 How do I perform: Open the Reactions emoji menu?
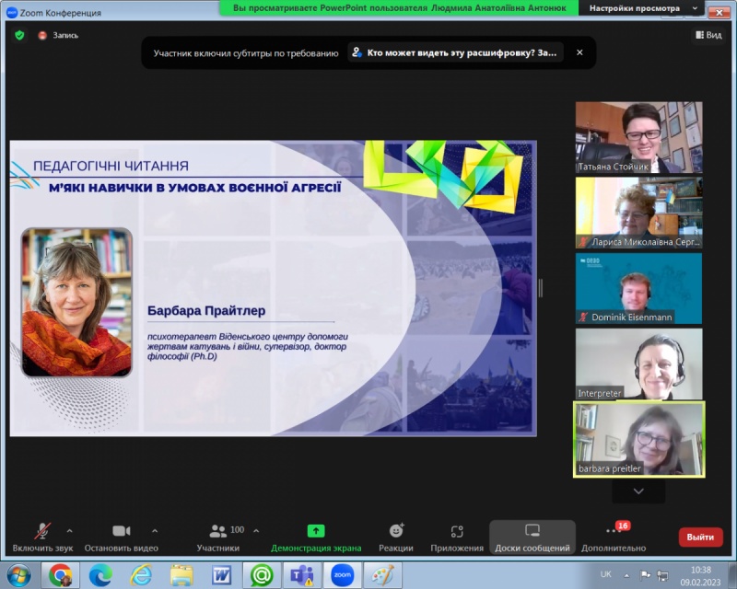tap(396, 537)
